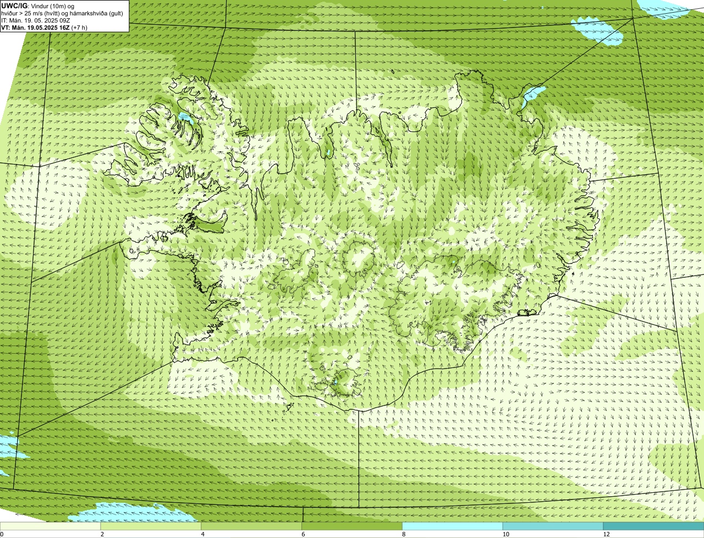The image size is (704, 538).
Task: Click the 8–10 m/s light cyan legend swatch
Action: point(453,526)
